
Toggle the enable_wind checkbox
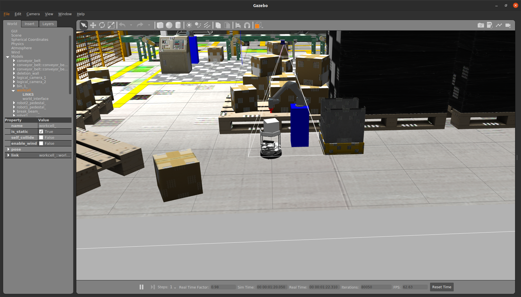(x=41, y=143)
